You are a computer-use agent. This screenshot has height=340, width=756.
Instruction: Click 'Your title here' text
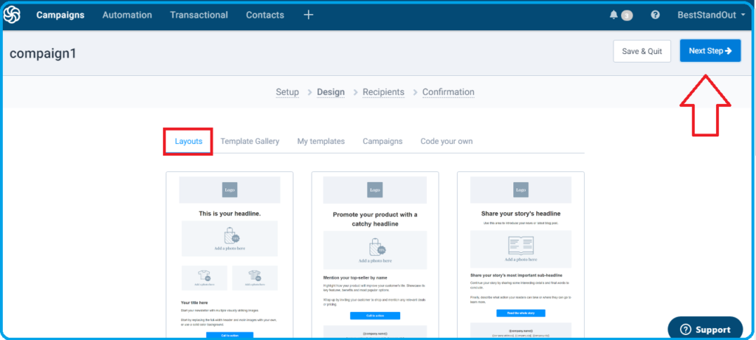pyautogui.click(x=194, y=303)
